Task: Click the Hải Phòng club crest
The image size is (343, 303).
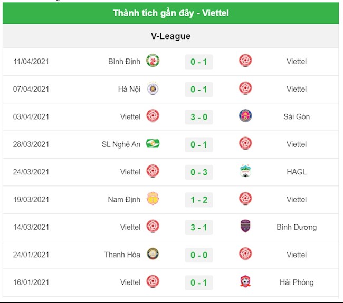Action: [245, 282]
